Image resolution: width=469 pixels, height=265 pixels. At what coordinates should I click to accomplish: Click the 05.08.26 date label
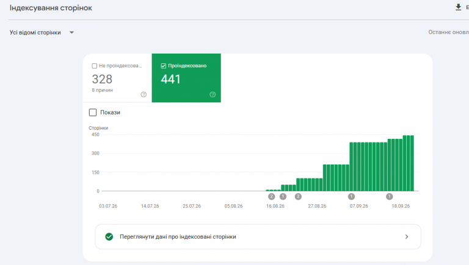pos(234,206)
